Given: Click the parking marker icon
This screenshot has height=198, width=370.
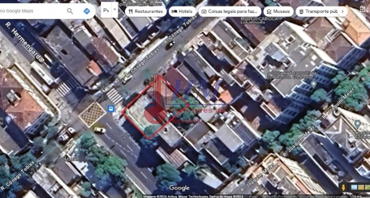Looking at the screenshot, I should coord(9,119).
